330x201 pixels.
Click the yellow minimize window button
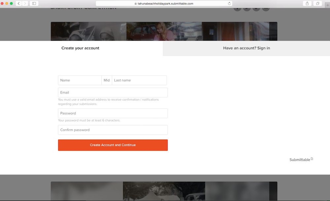pos(7,3)
